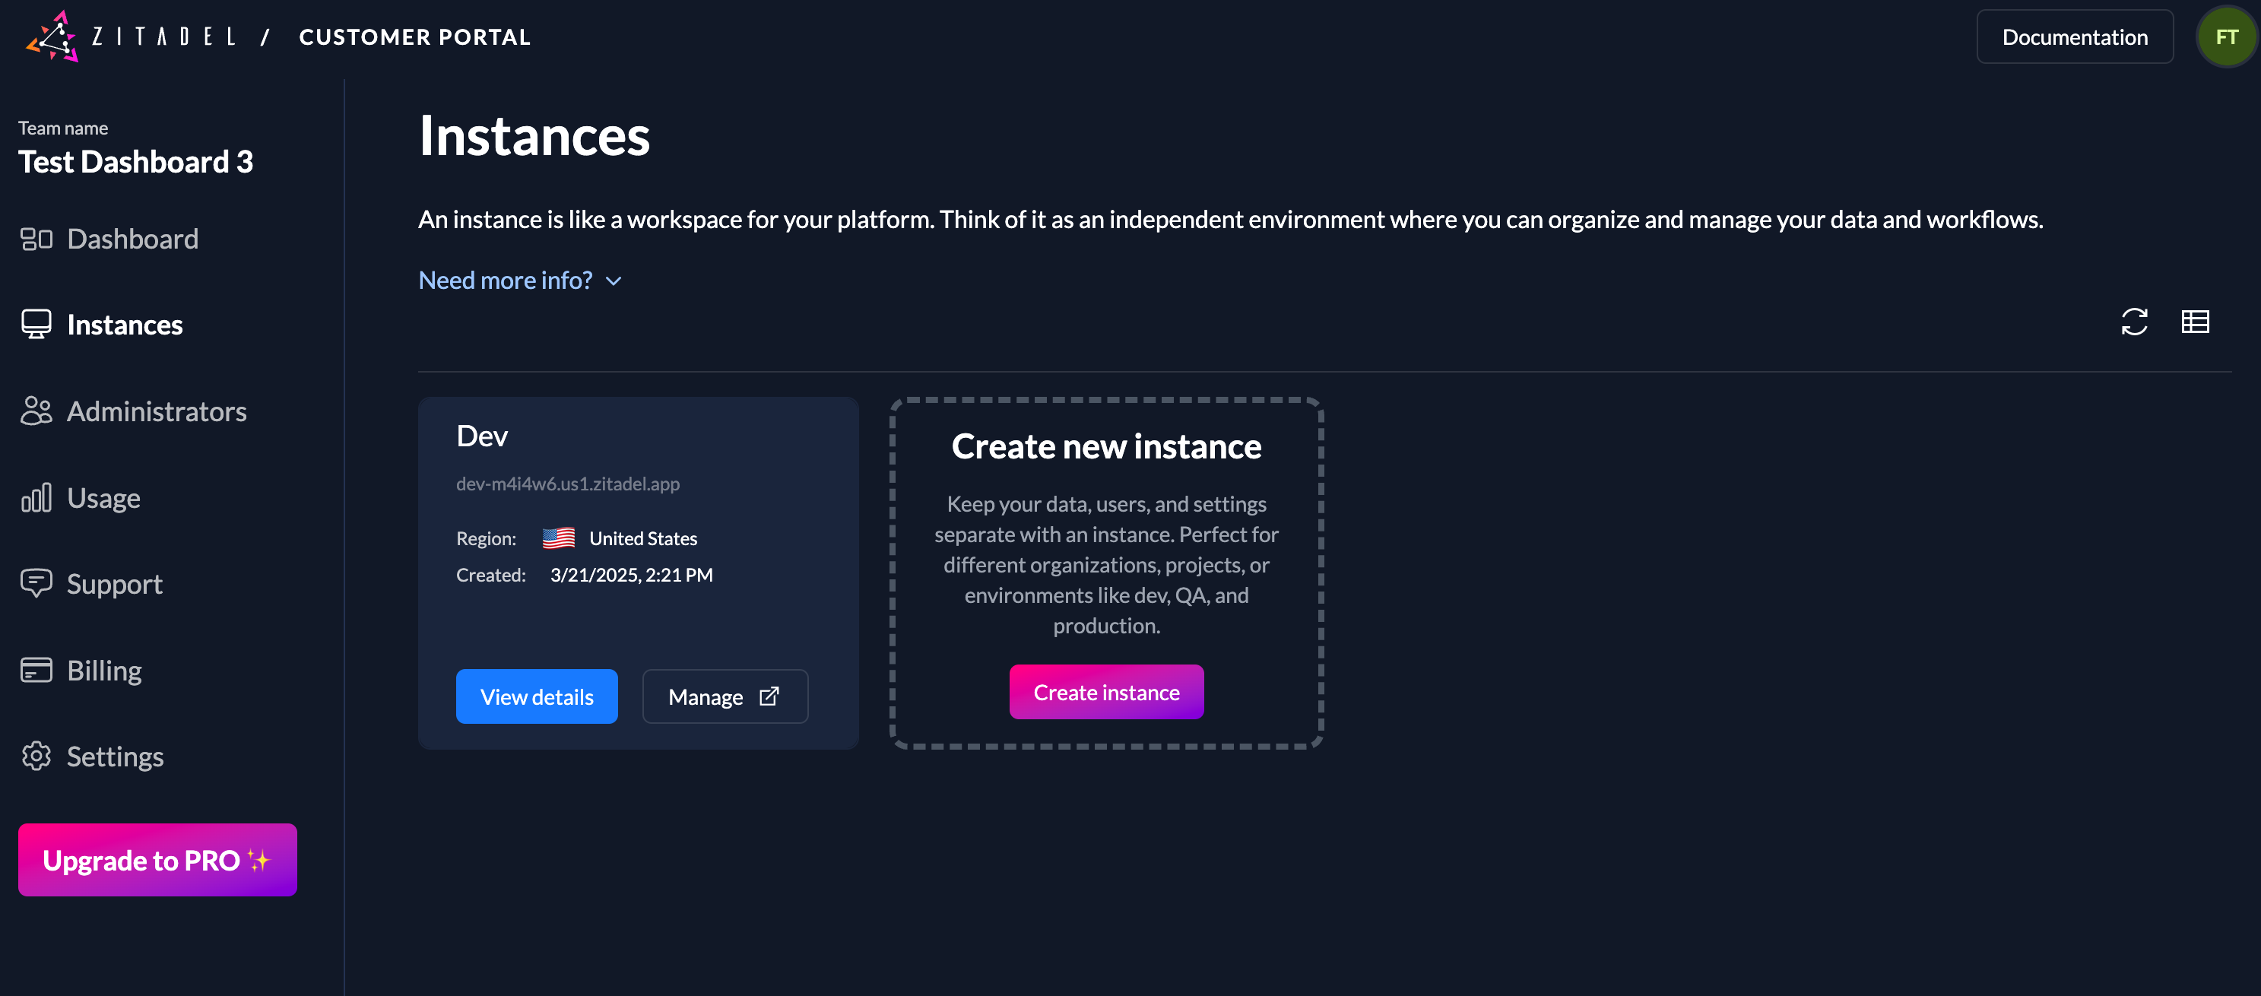View Usage statistics using the bar-chart icon
Viewport: 2261px width, 996px height.
(x=35, y=496)
